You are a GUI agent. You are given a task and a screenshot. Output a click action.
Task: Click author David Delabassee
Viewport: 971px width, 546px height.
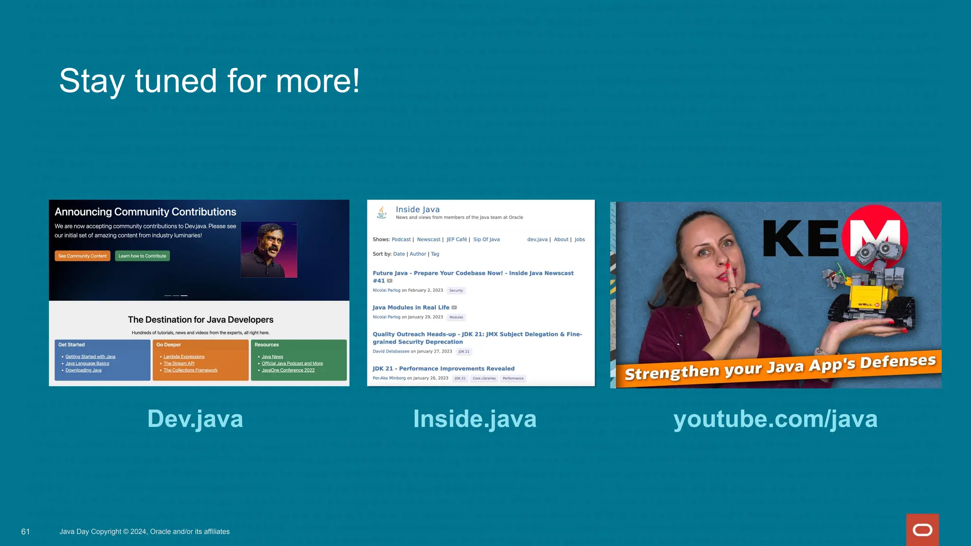pos(391,351)
